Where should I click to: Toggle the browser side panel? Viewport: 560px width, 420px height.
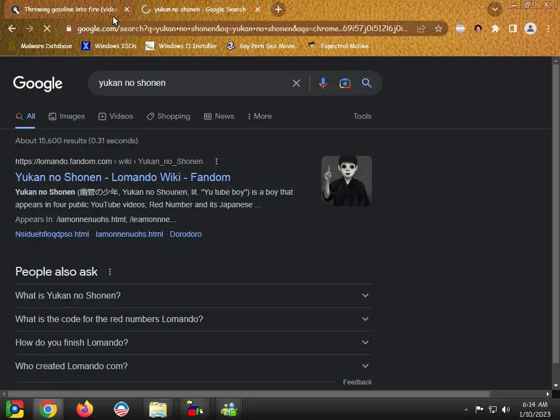(513, 29)
